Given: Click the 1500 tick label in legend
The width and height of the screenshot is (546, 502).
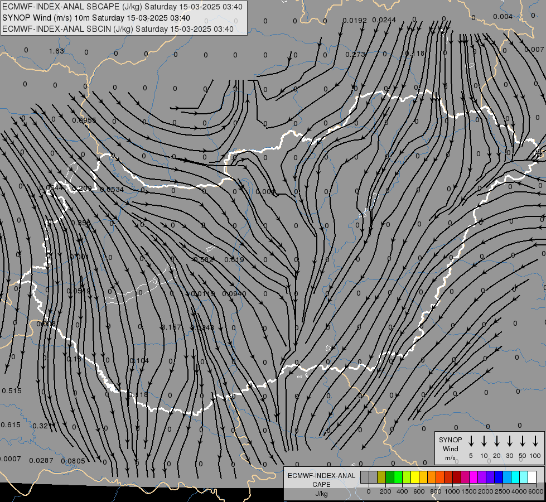Looking at the screenshot, I should click(x=468, y=491).
